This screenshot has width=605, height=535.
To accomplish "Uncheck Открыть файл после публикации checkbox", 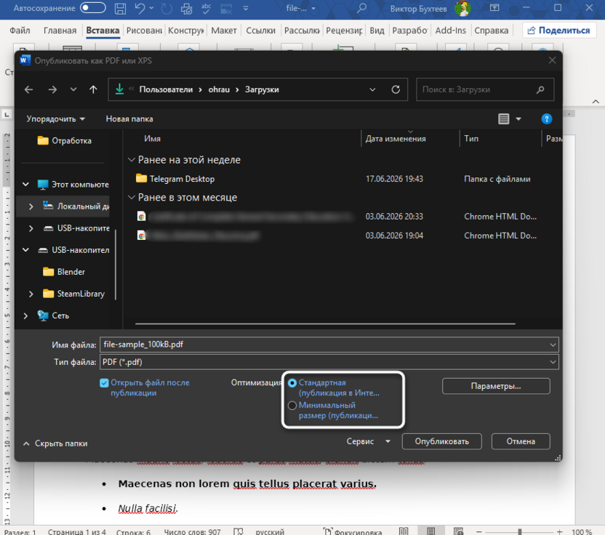I will 104,383.
